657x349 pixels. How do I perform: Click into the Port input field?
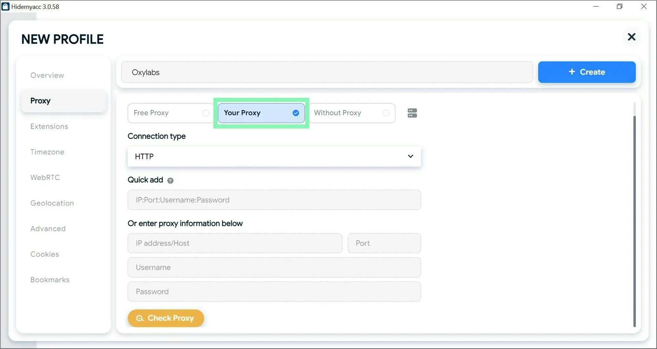384,243
